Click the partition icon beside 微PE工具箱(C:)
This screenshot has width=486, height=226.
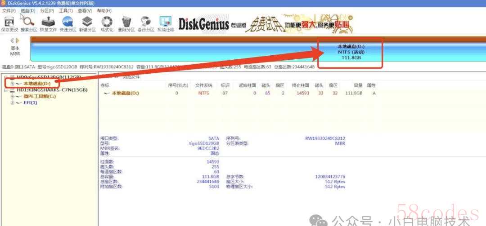click(x=19, y=96)
